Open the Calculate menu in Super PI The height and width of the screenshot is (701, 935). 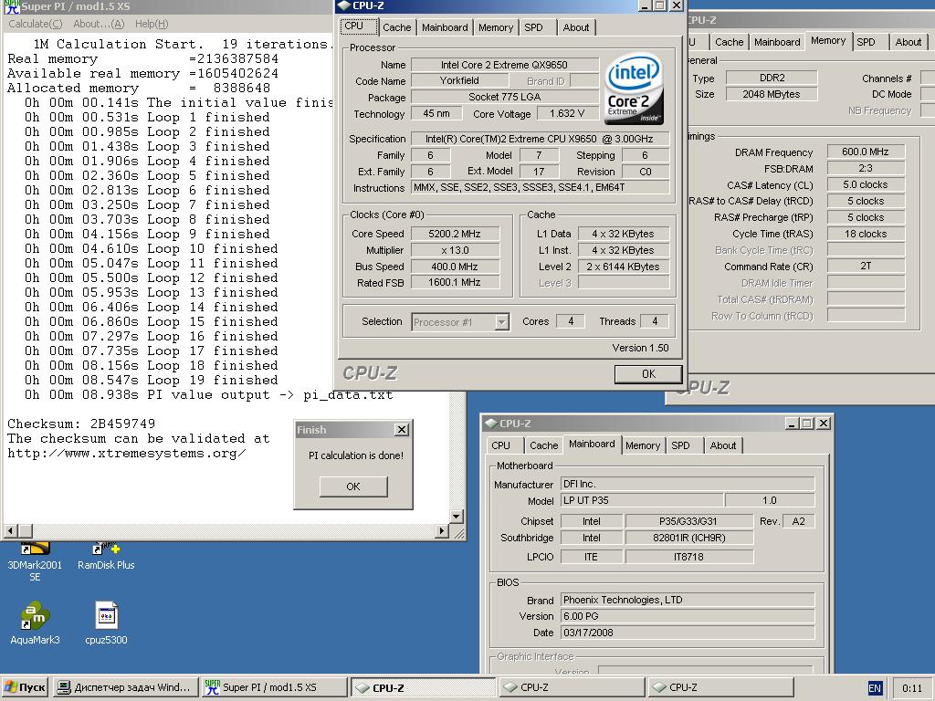point(36,24)
